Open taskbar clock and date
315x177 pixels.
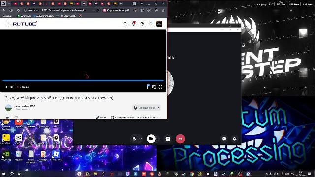pos(301,174)
